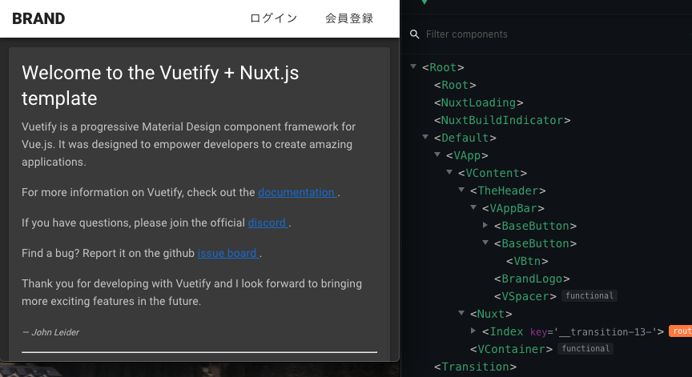Click the ログイン button in header
This screenshot has height=377, width=692.
click(x=273, y=18)
